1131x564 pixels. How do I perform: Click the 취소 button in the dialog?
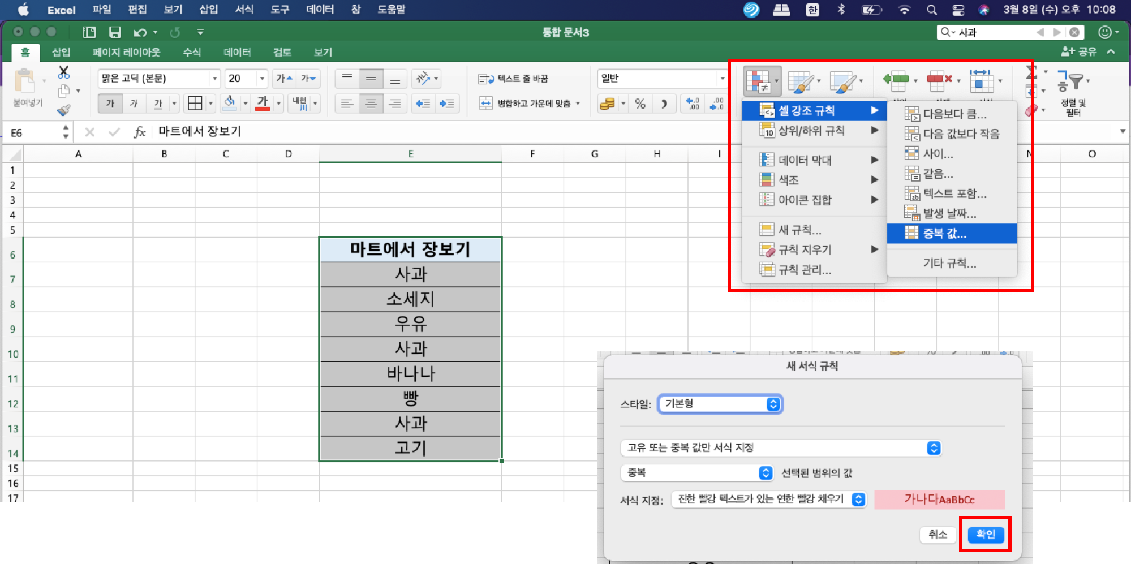pyautogui.click(x=938, y=534)
